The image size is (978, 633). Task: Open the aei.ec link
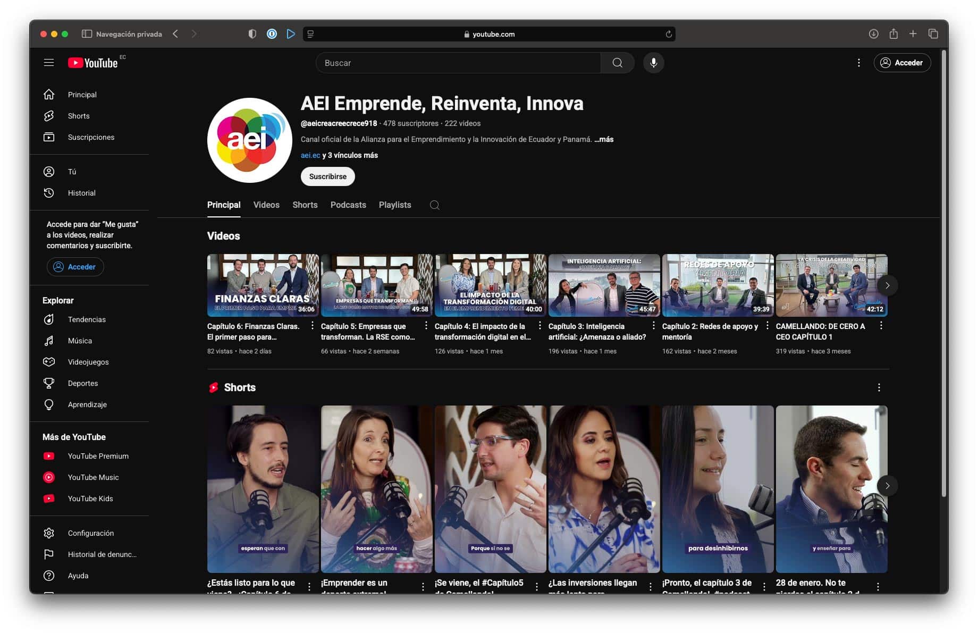click(x=310, y=155)
